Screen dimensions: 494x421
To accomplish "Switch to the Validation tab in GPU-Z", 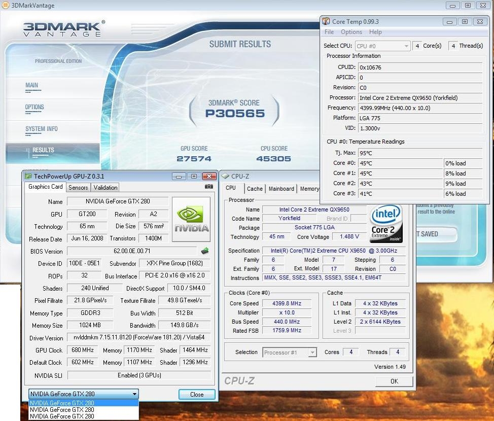I will click(105, 188).
